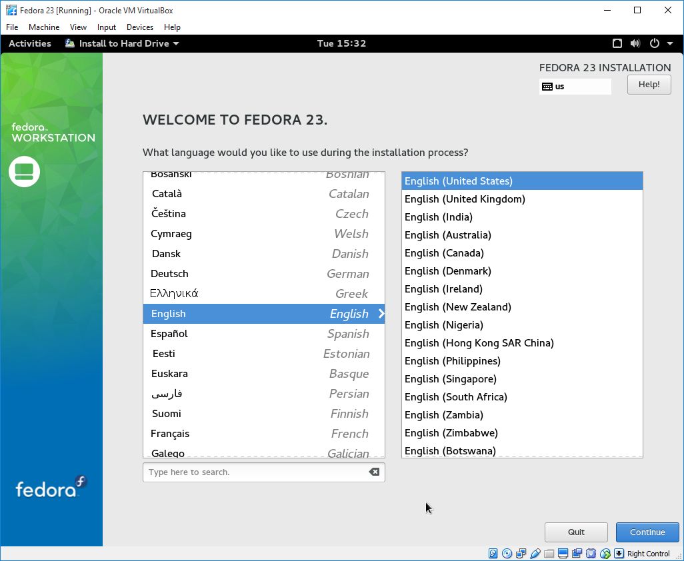Open the File menu
Screen dimensions: 684x561
pos(12,27)
